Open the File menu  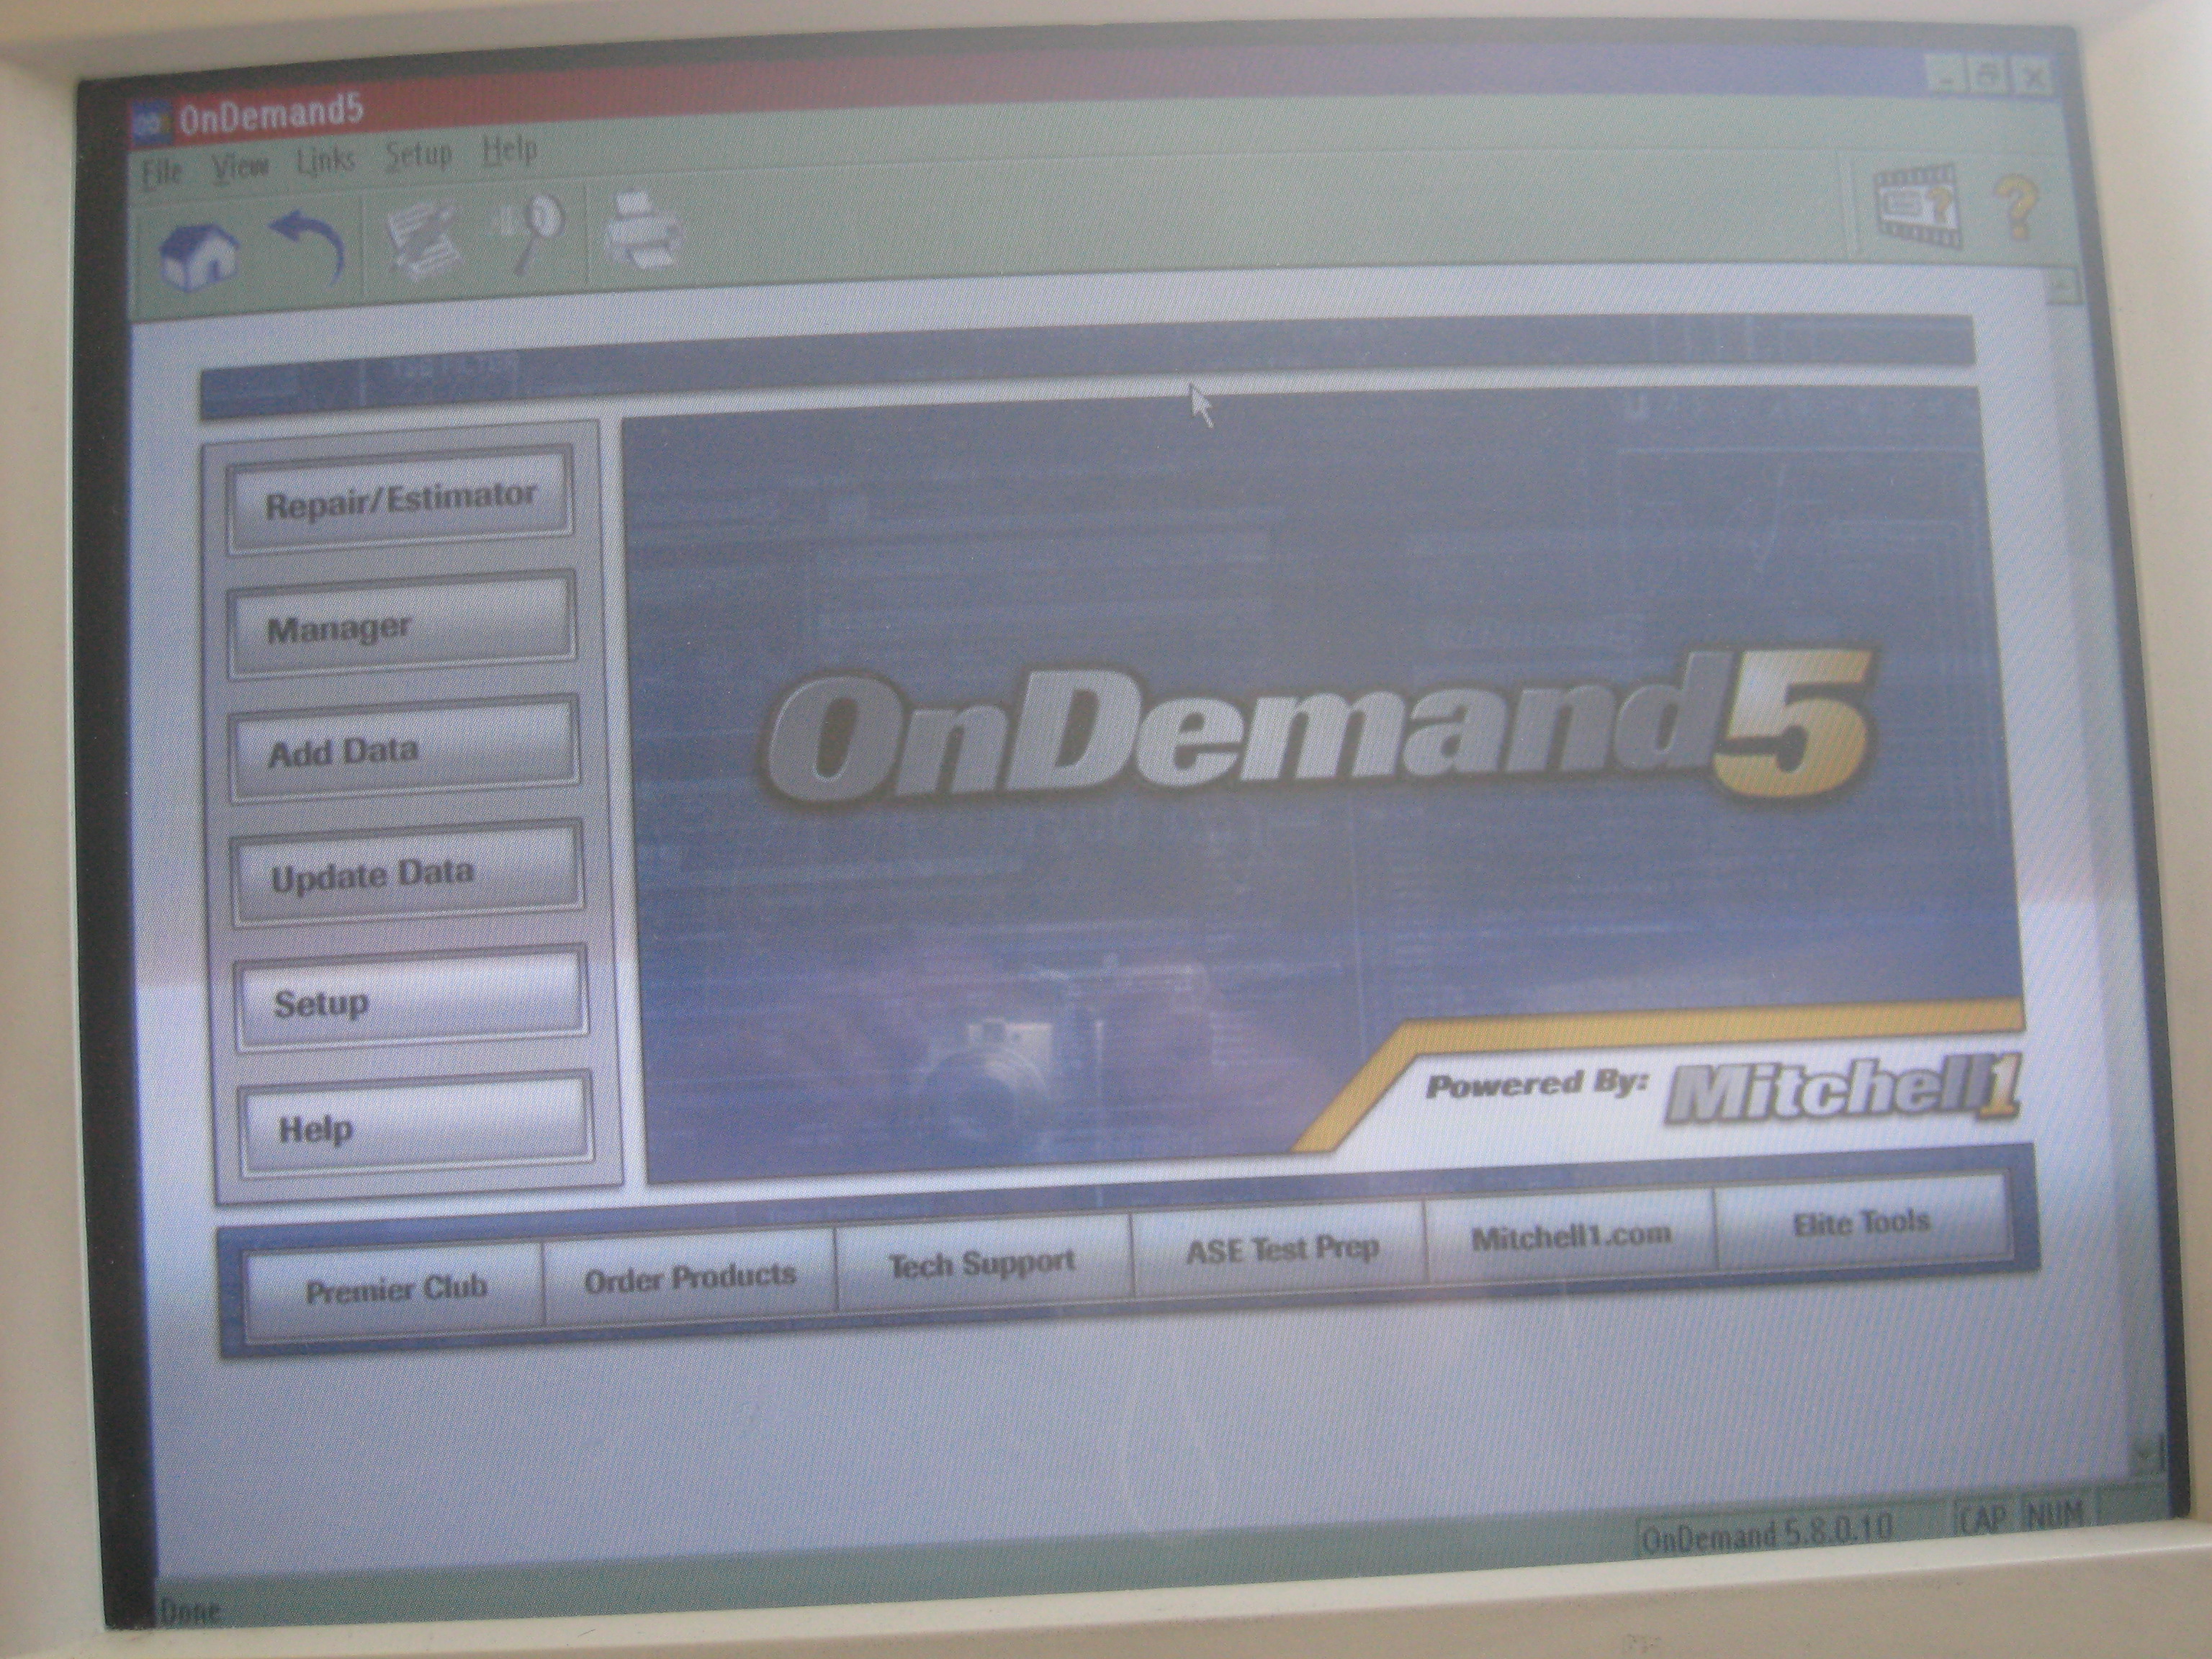[162, 173]
